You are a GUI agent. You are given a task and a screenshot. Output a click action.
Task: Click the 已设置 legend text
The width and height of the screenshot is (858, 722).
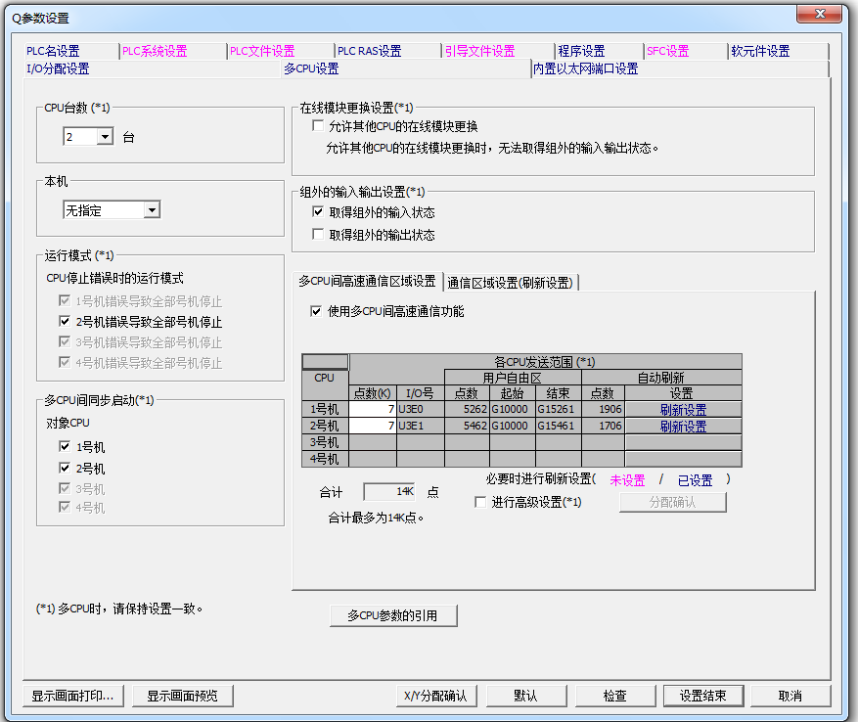(x=695, y=480)
